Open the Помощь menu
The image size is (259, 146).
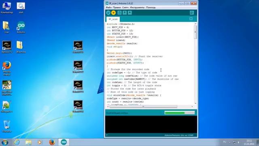pyautogui.click(x=151, y=7)
